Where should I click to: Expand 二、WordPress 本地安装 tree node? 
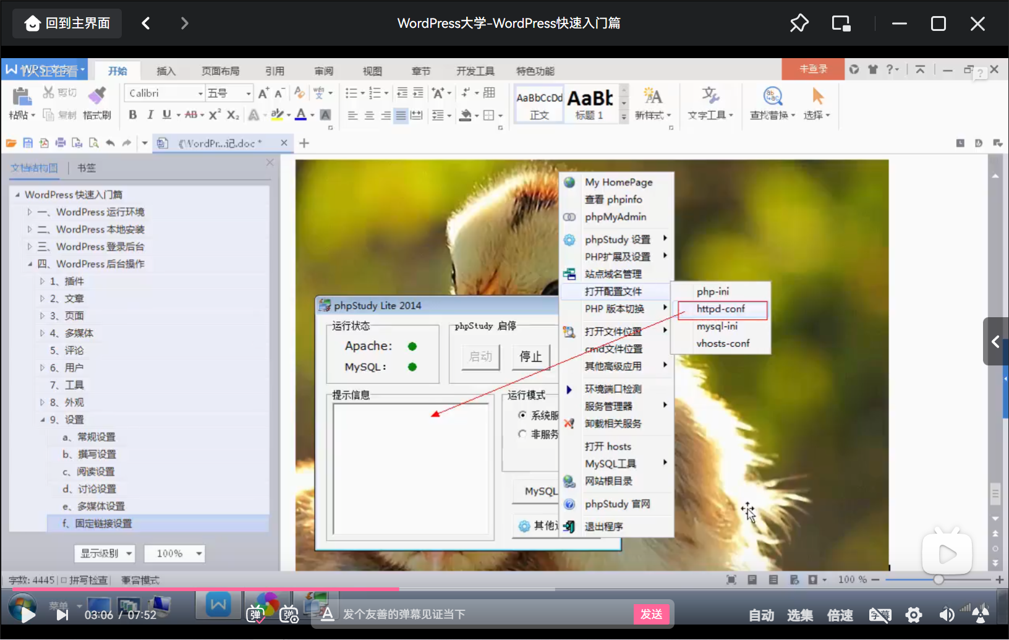tap(29, 229)
